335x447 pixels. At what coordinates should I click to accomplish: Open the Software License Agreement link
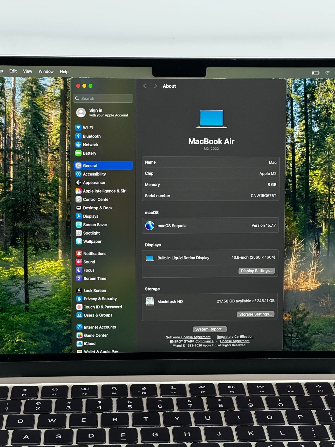(188, 337)
